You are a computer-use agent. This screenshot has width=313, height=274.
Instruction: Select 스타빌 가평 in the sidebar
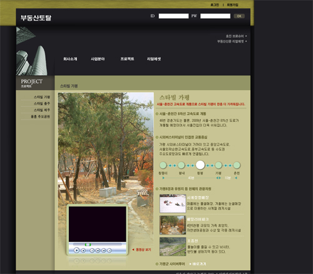tap(42, 97)
